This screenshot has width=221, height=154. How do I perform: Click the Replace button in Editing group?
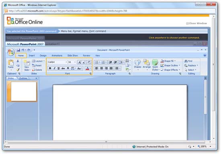coord(191,65)
